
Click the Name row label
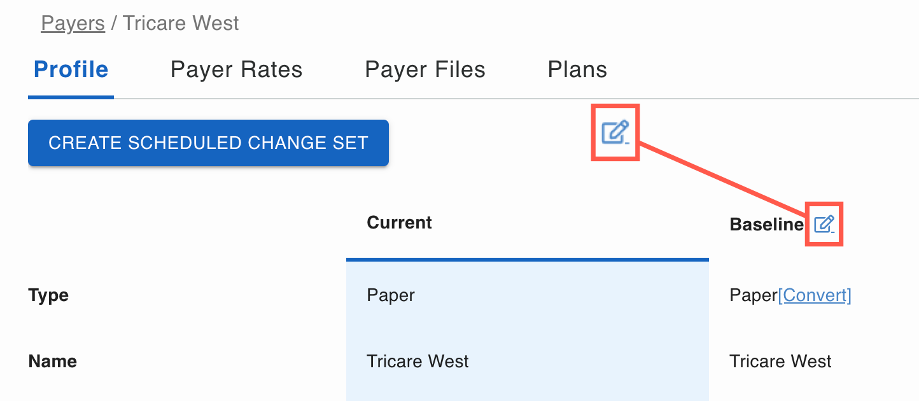53,362
